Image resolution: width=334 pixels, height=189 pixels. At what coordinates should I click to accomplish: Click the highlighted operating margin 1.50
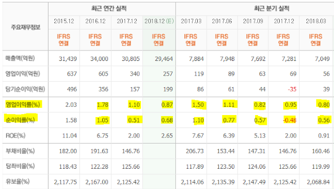point(198,105)
